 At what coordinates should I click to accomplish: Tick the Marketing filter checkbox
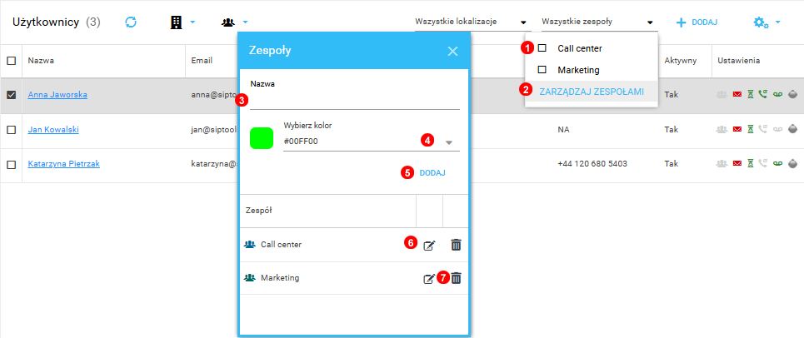tap(542, 70)
